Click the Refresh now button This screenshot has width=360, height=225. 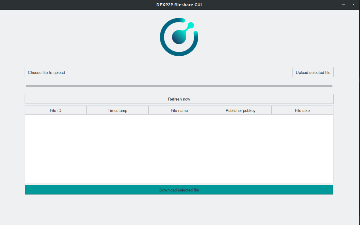(179, 99)
